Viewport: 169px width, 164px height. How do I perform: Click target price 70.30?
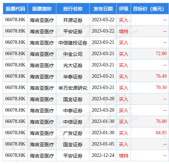(x=161, y=88)
